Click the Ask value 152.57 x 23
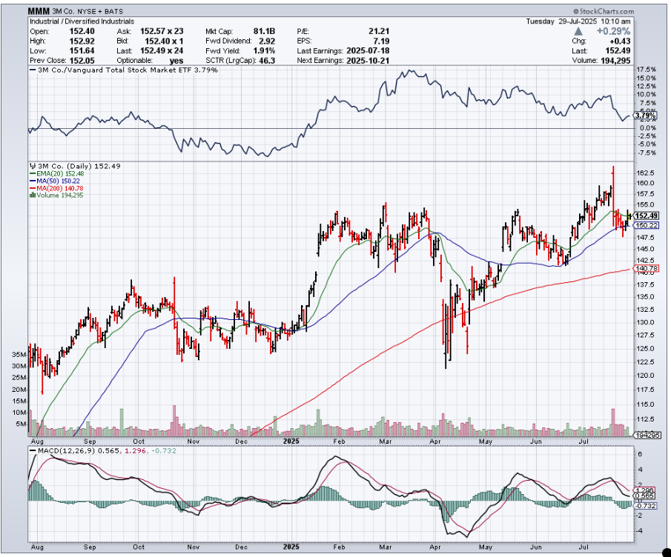Image resolution: width=671 pixels, height=557 pixels. click(162, 31)
